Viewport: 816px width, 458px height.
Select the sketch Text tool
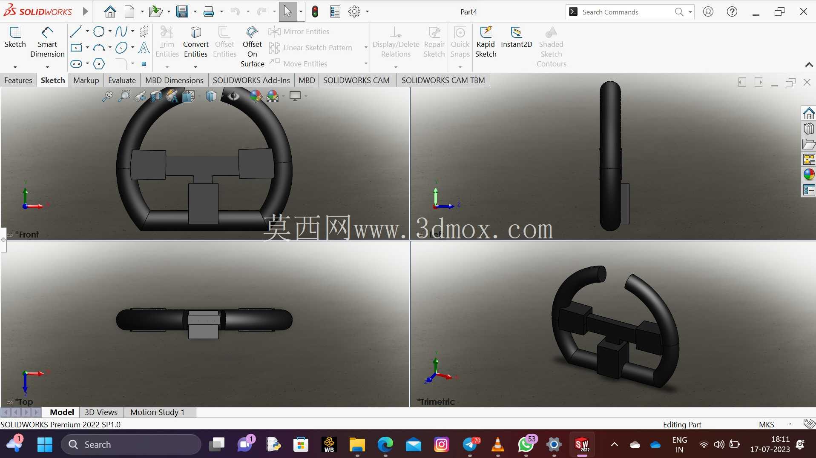[x=144, y=48]
